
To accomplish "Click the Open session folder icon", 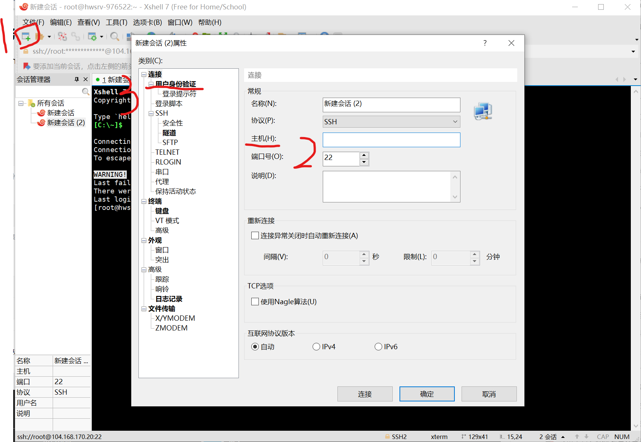I will tap(41, 36).
